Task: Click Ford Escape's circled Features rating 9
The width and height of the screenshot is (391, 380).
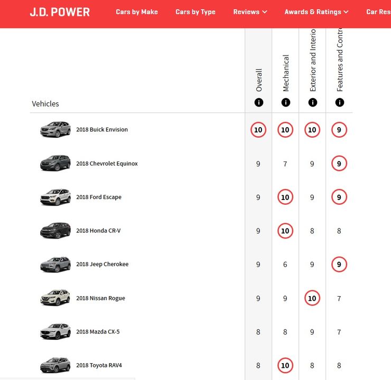Action: [339, 197]
